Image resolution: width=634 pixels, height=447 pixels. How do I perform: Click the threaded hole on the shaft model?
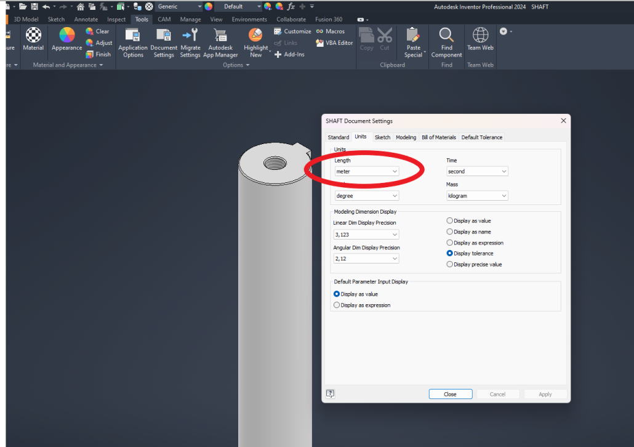(x=275, y=163)
